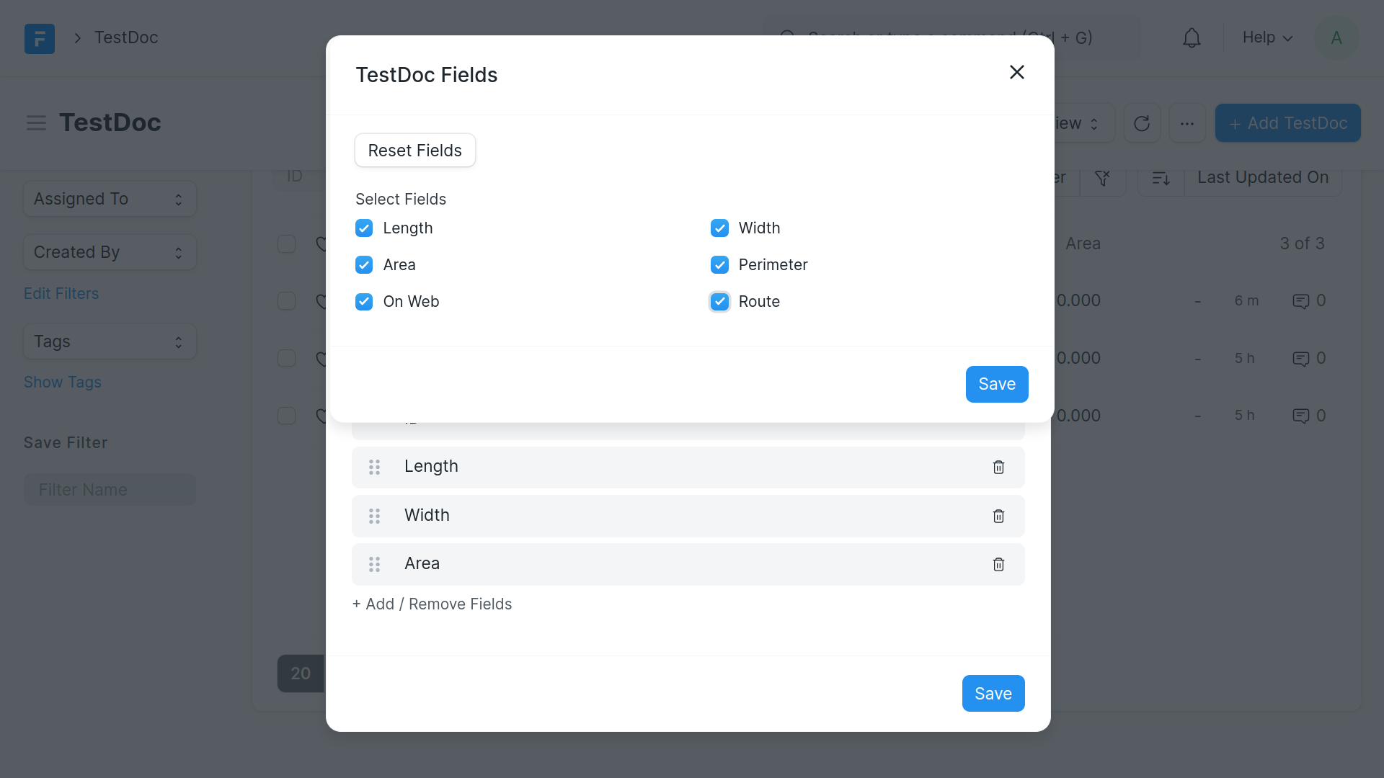The image size is (1384, 778).
Task: Uncheck the Perimeter field checkbox
Action: click(719, 265)
